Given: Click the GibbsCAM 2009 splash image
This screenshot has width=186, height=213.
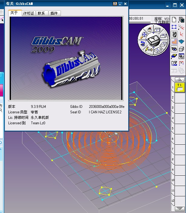Looking at the screenshot, I should click(66, 58).
